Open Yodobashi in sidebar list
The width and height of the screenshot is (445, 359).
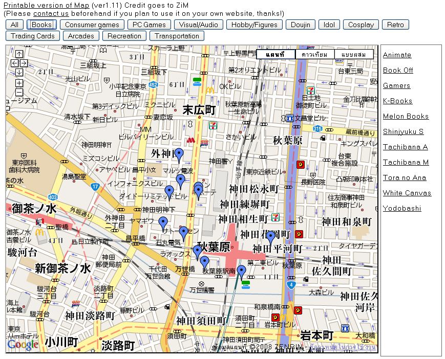coord(402,208)
